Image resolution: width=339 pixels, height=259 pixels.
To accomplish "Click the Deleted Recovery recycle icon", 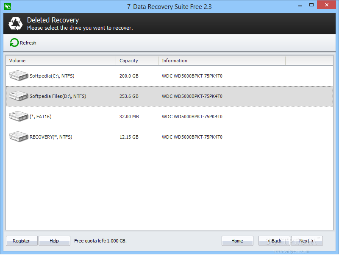I will [x=16, y=24].
